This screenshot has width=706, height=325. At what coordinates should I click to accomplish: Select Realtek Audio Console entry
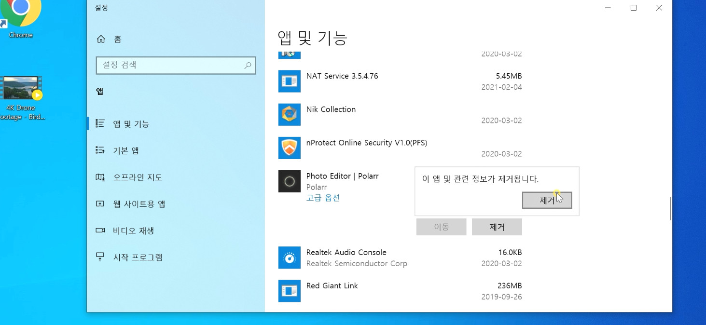[400, 258]
